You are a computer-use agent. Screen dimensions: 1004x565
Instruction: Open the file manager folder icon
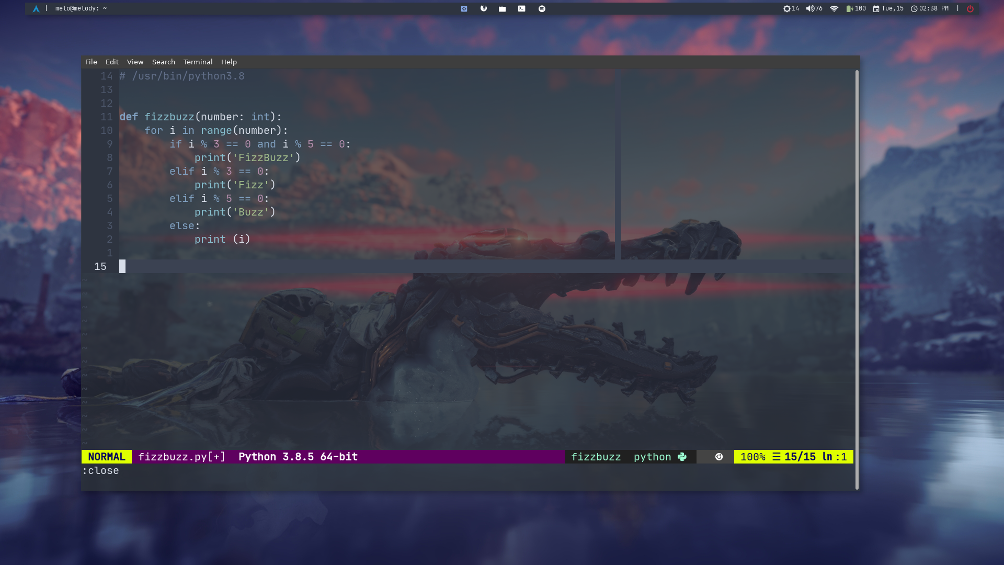point(502,8)
